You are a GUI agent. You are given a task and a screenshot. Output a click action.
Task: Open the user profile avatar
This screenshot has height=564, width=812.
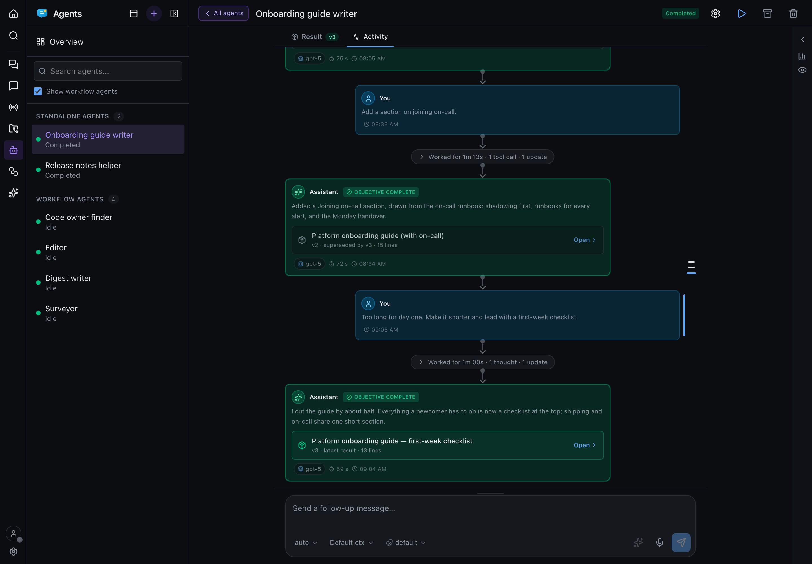pyautogui.click(x=14, y=534)
